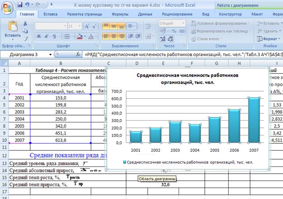
Task: Open the Условное форматирование menu
Action: pyautogui.click(x=220, y=23)
